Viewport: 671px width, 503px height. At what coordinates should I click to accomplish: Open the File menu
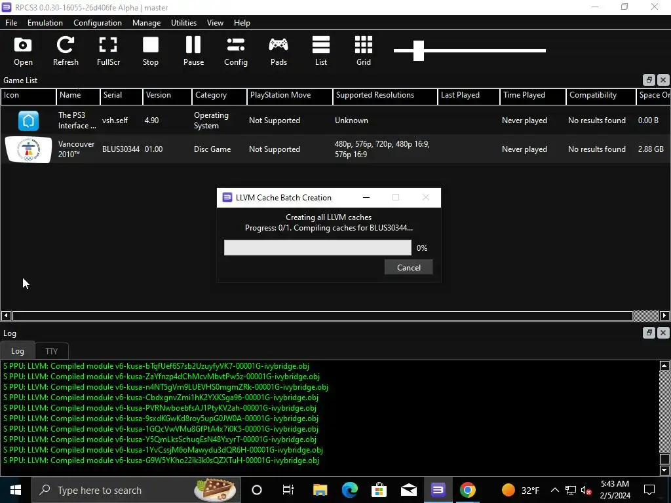coord(11,23)
